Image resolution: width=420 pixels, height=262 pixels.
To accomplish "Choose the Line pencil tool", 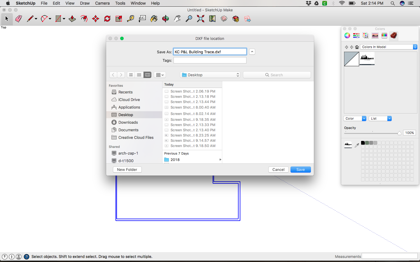I will click(x=30, y=19).
